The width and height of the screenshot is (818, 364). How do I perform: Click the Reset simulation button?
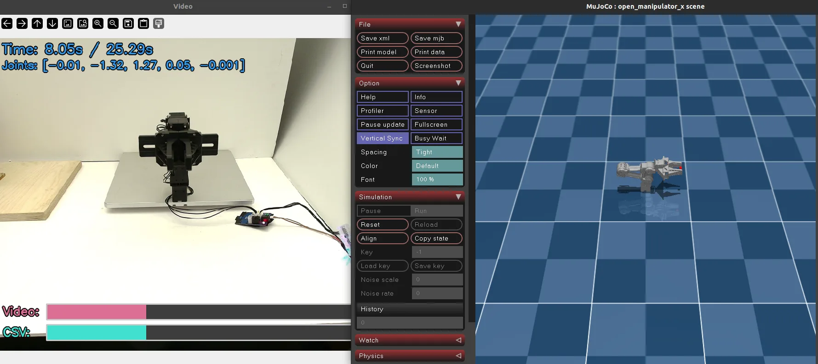point(383,224)
